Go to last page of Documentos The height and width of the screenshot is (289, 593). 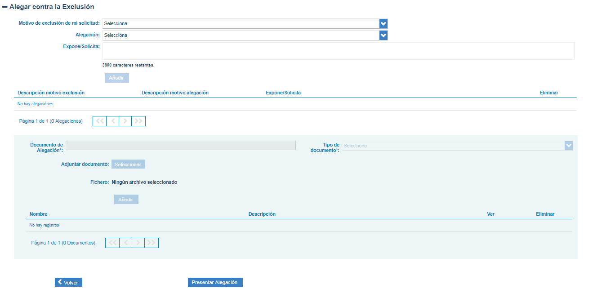(x=152, y=243)
